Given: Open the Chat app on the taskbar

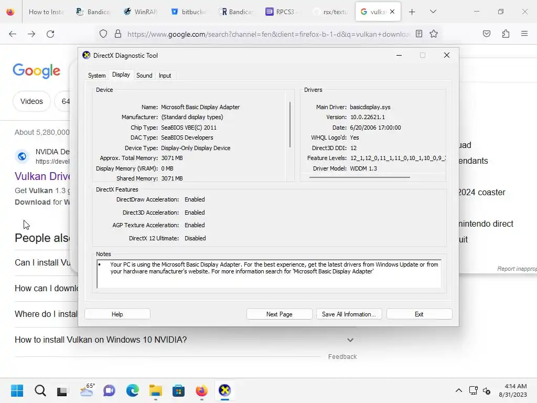Looking at the screenshot, I should pos(109,390).
